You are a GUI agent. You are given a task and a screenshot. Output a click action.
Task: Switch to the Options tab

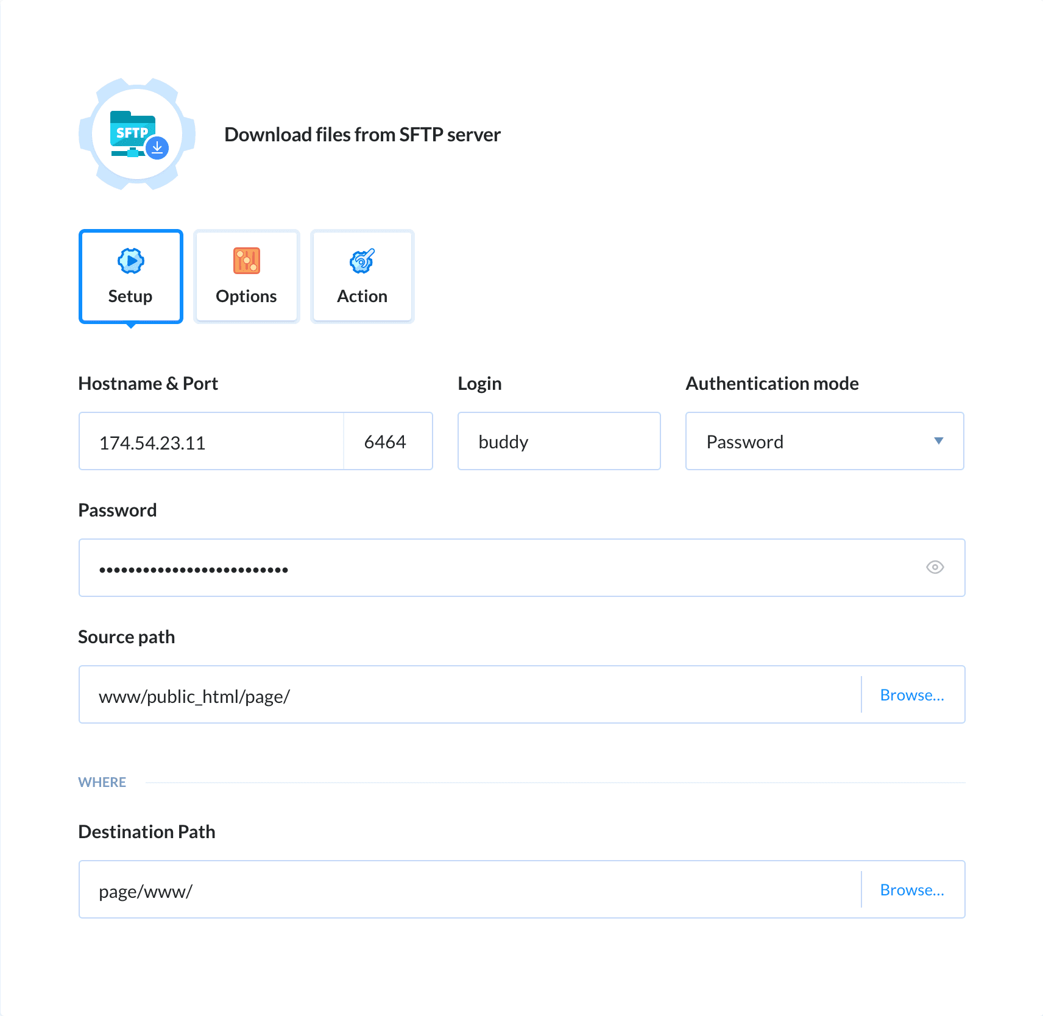(246, 277)
